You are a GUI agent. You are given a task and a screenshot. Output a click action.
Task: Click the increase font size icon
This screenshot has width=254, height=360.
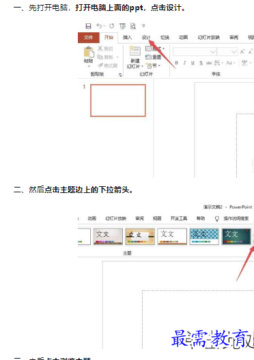click(x=242, y=52)
